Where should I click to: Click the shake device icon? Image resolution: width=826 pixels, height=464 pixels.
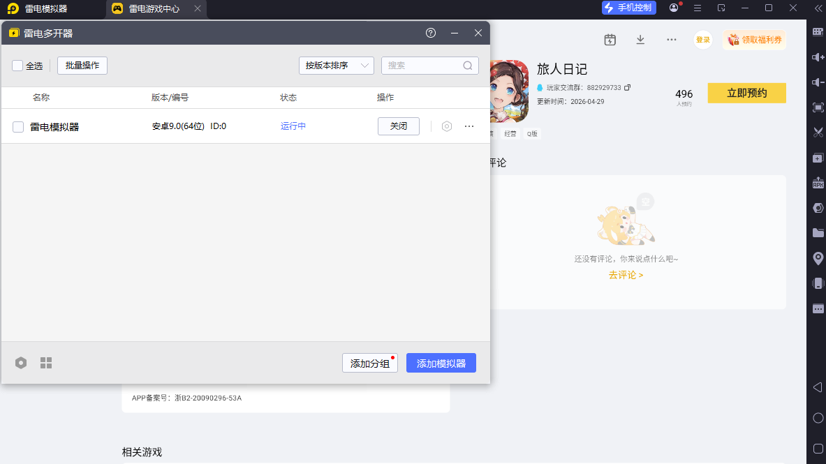(x=818, y=283)
